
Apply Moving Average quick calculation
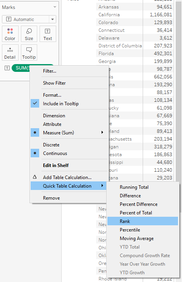tap(136, 238)
